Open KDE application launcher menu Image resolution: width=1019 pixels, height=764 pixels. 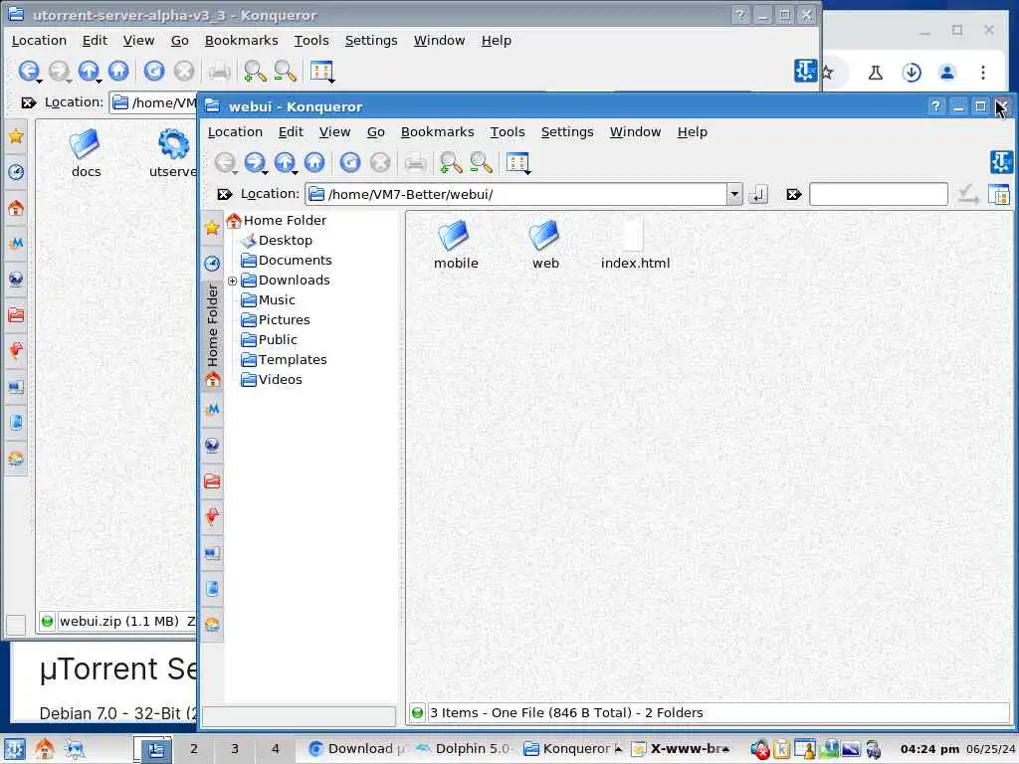point(15,749)
